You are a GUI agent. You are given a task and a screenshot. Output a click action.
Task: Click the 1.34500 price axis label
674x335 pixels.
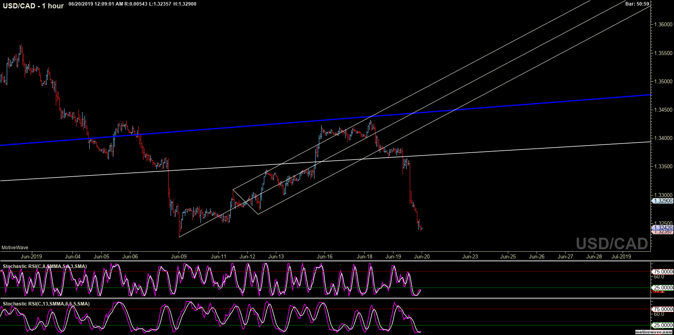[663, 110]
